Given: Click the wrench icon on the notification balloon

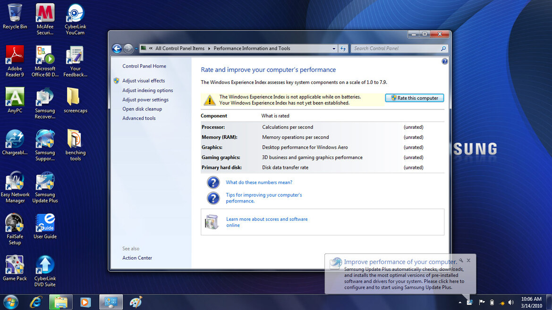Looking at the screenshot, I should coord(461,260).
